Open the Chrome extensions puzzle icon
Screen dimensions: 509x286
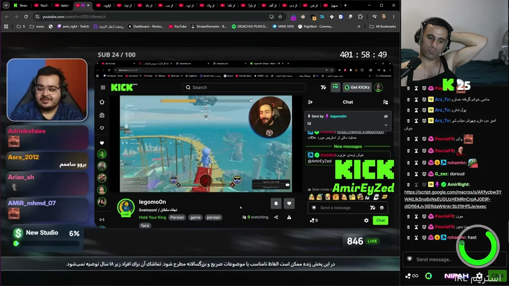(x=360, y=17)
